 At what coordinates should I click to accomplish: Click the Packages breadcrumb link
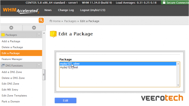click(70, 21)
